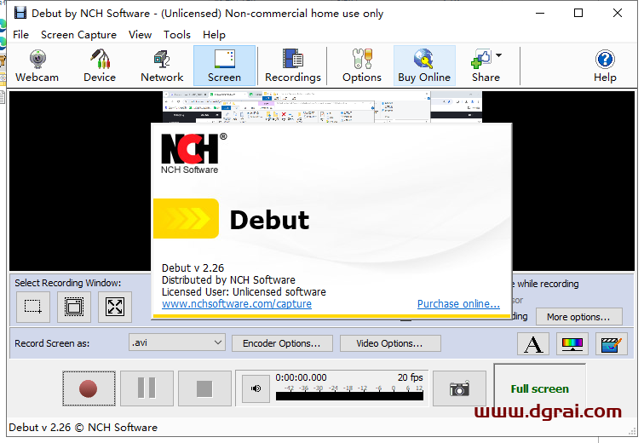Open the Help toolbar button
This screenshot has width=644, height=443.
[x=605, y=66]
